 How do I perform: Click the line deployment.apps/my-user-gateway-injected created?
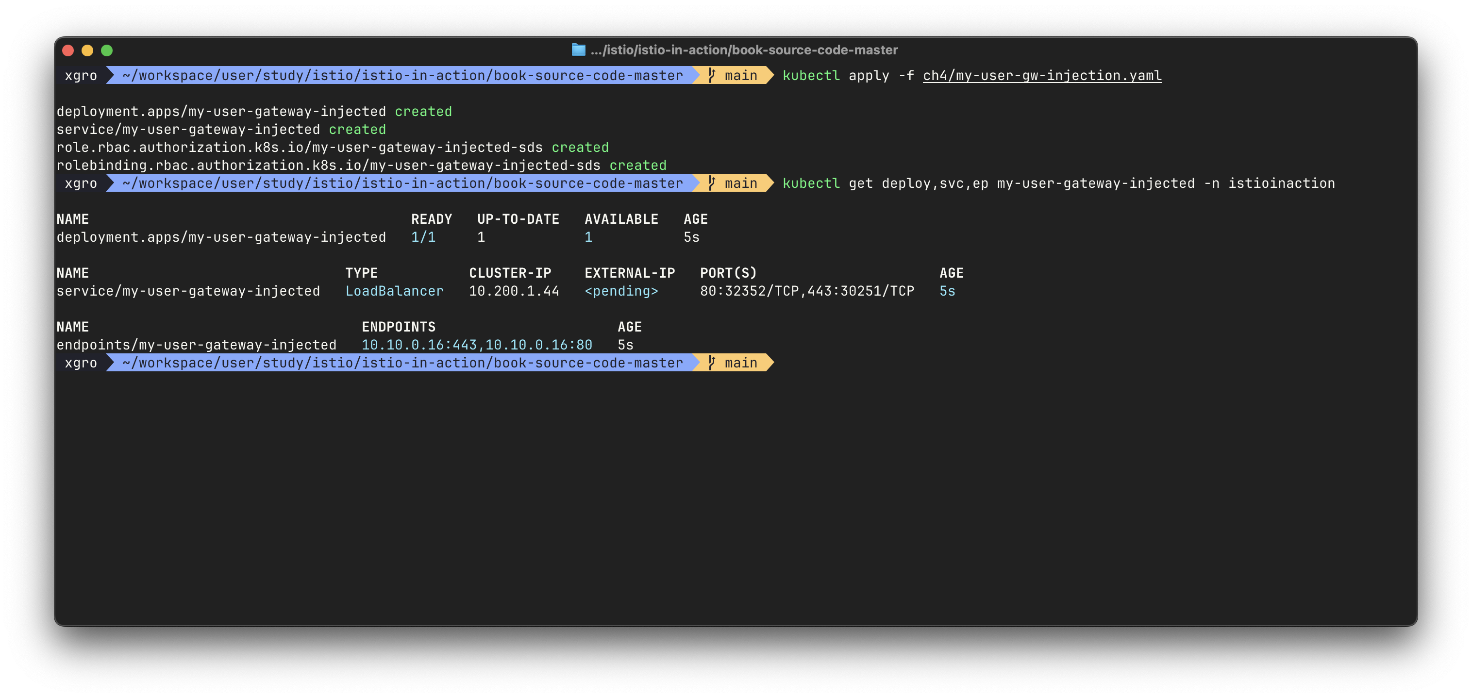[254, 111]
